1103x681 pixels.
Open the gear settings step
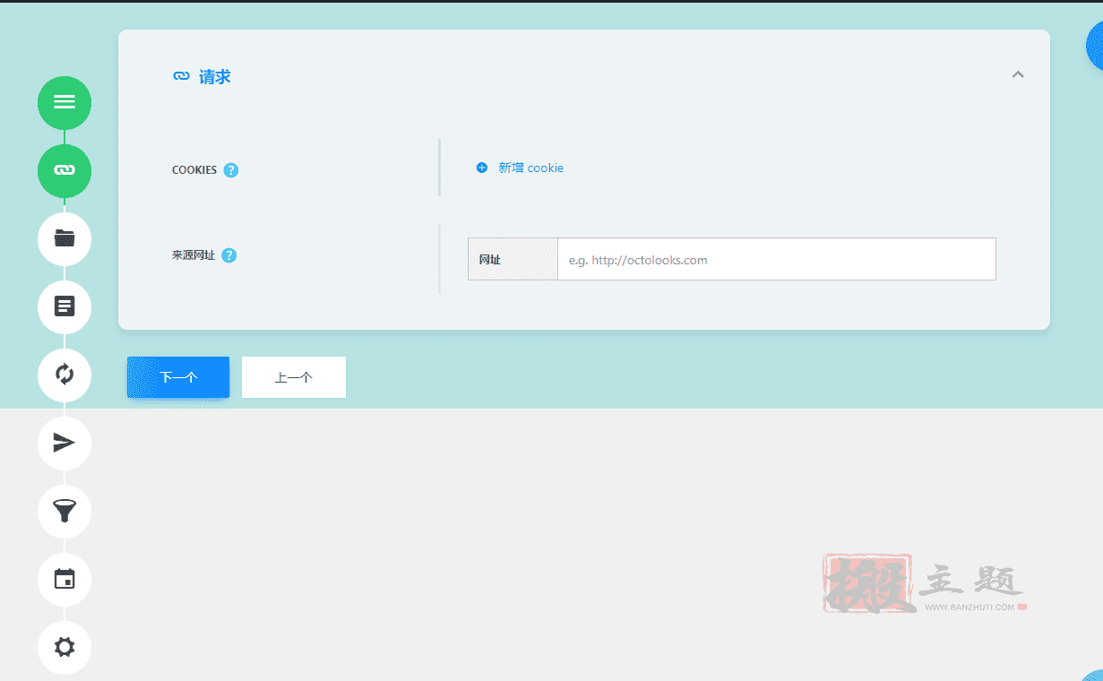65,647
